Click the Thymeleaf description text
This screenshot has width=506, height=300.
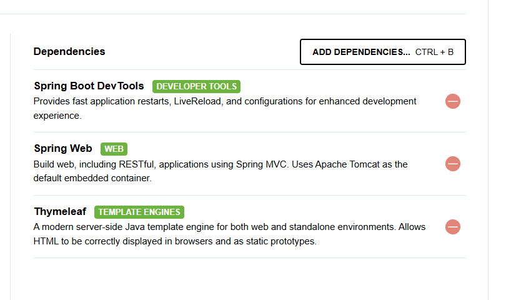(x=229, y=234)
